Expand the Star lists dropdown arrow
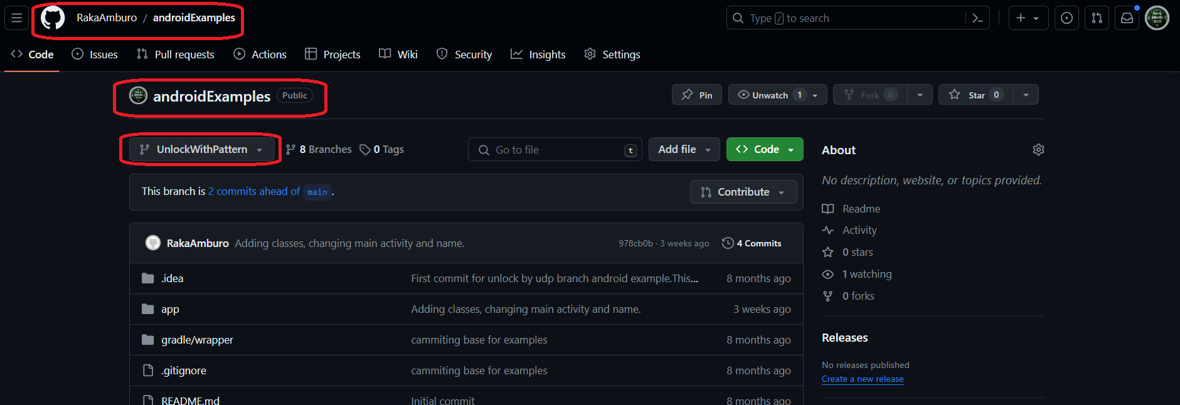The width and height of the screenshot is (1180, 405). click(x=1026, y=95)
